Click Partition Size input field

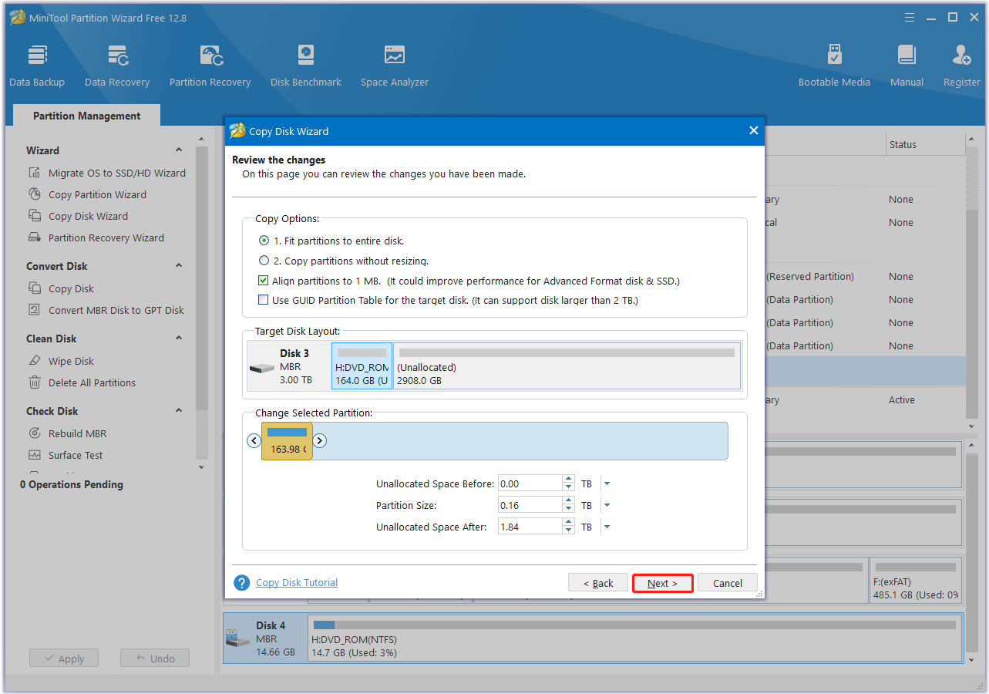pyautogui.click(x=530, y=506)
